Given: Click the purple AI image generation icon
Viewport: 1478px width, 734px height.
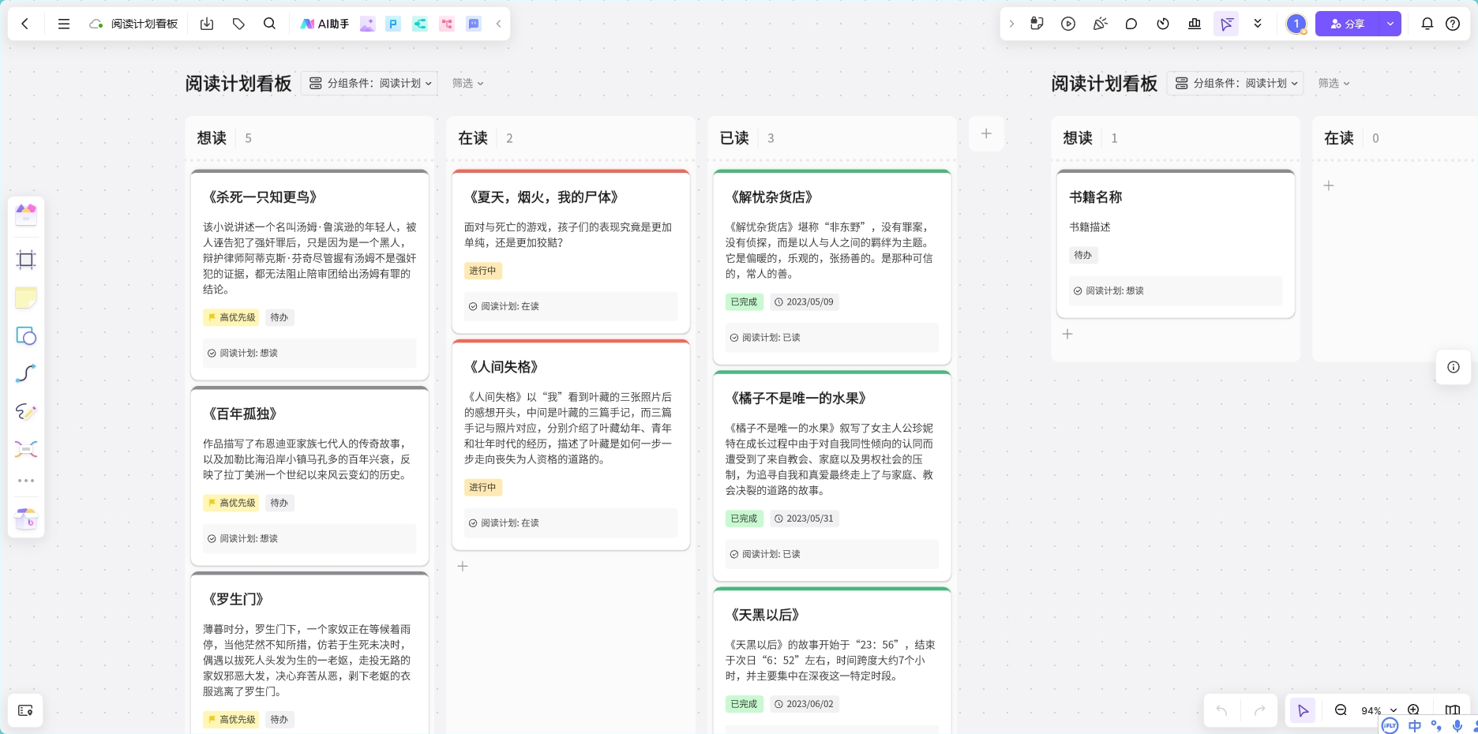Looking at the screenshot, I should (x=367, y=24).
